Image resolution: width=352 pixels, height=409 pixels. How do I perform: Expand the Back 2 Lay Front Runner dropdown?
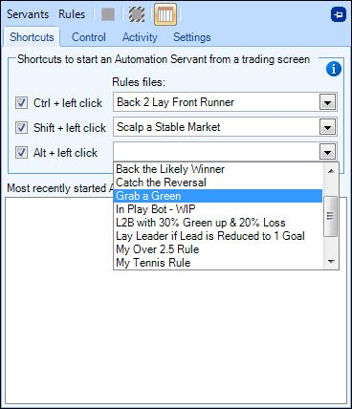tap(327, 102)
